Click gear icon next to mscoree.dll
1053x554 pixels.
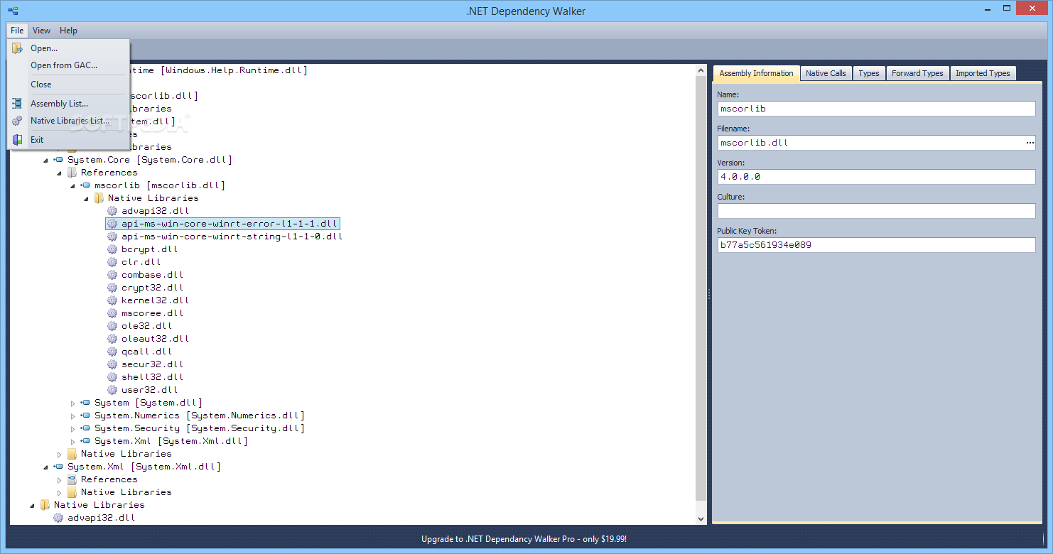click(x=112, y=313)
